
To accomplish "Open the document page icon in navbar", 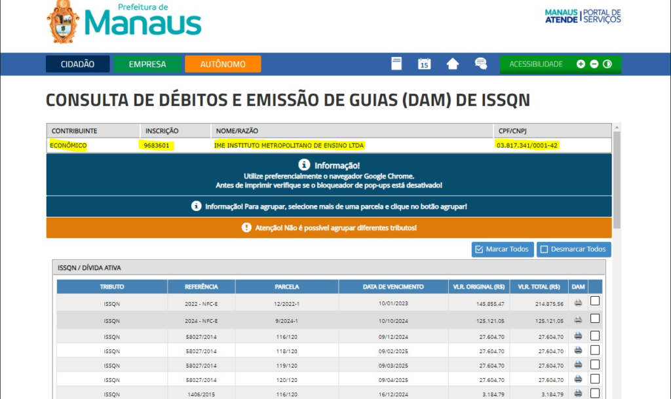I will (396, 64).
